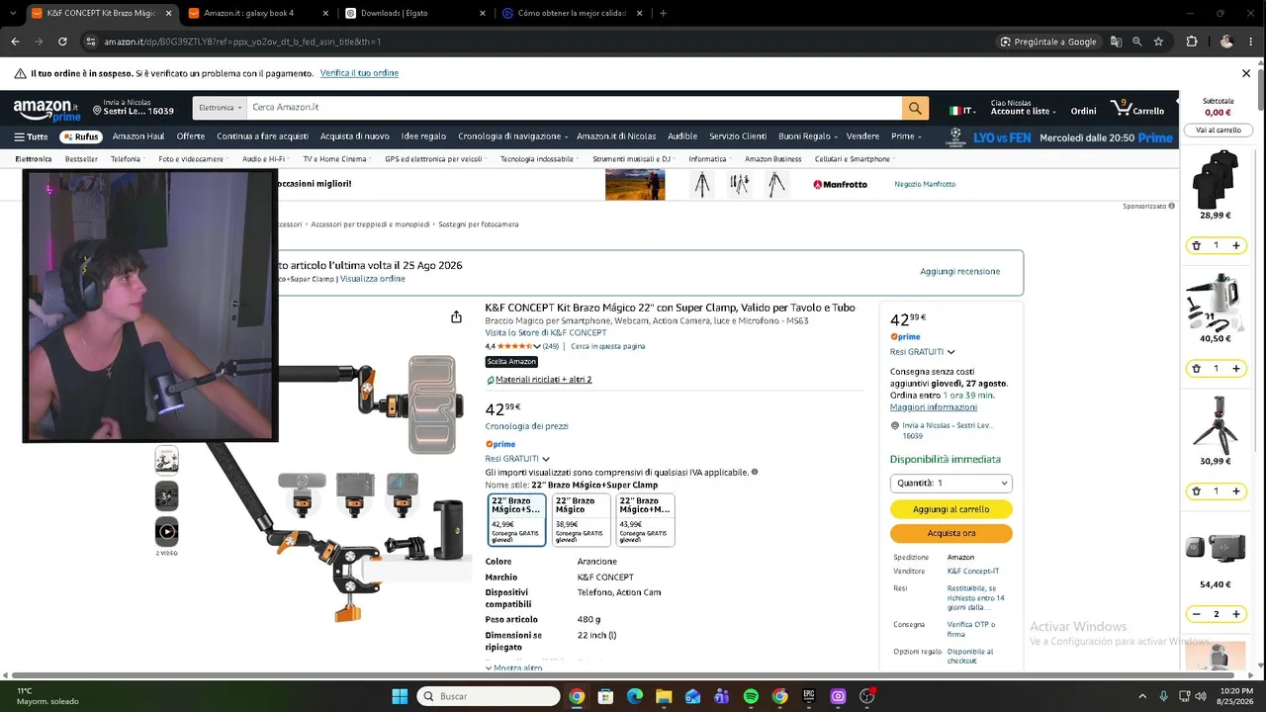This screenshot has width=1266, height=712.
Task: Open the IT language selector
Action: pyautogui.click(x=961, y=111)
